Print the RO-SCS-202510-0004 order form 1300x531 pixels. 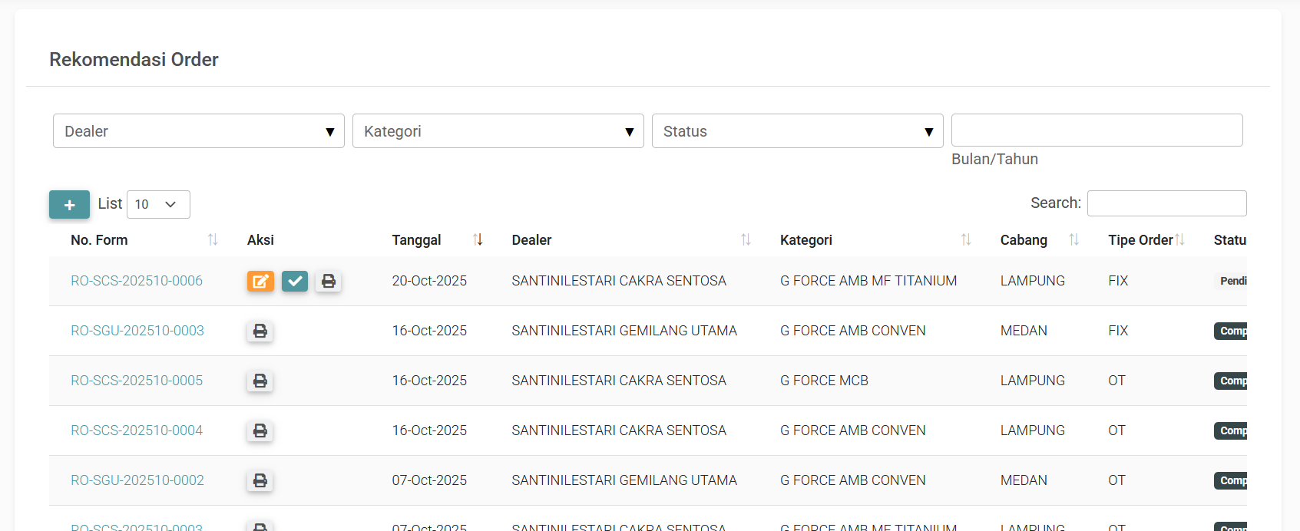260,430
